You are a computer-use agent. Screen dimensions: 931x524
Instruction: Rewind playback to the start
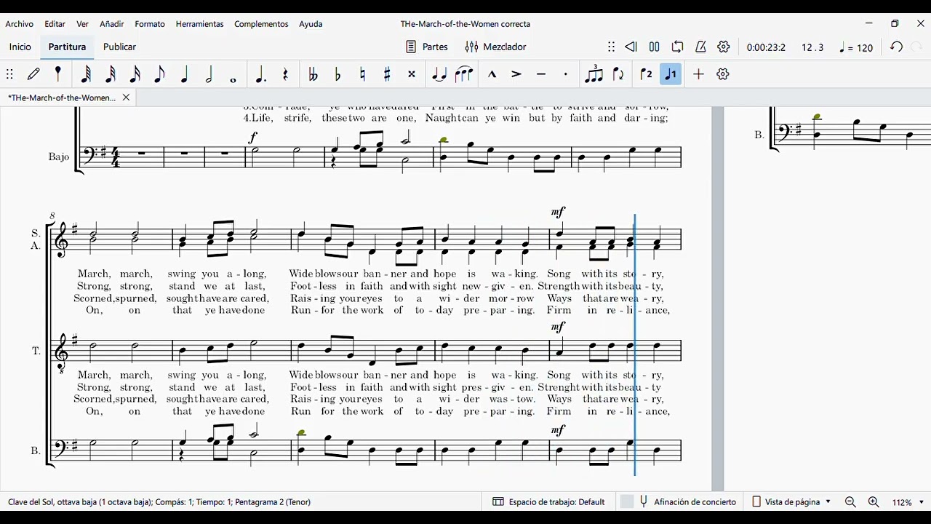(631, 47)
